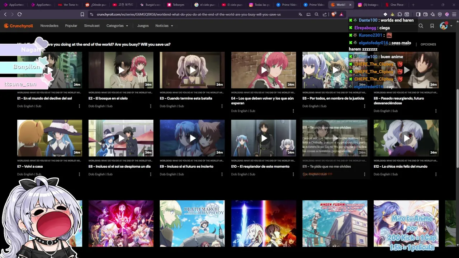Open the Leo AI sparkle icon
The width and height of the screenshot is (459, 258).
pos(432,14)
